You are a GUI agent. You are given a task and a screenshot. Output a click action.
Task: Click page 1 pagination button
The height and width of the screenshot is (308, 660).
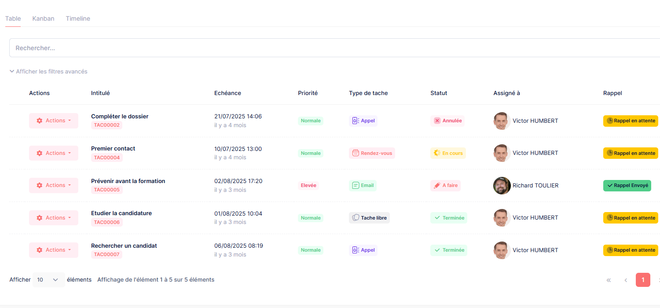click(x=643, y=280)
